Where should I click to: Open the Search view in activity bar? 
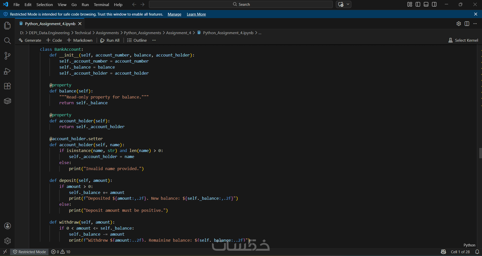pos(8,41)
